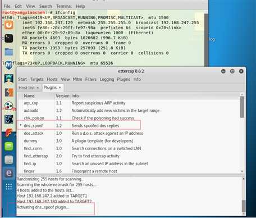Select the dns_spoof plugin row
The image size is (256, 218).
[x=129, y=125]
